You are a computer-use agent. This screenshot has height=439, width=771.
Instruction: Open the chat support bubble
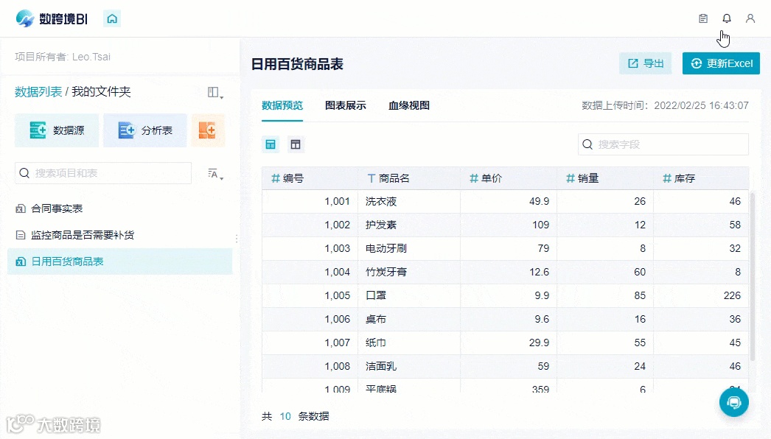pos(733,402)
